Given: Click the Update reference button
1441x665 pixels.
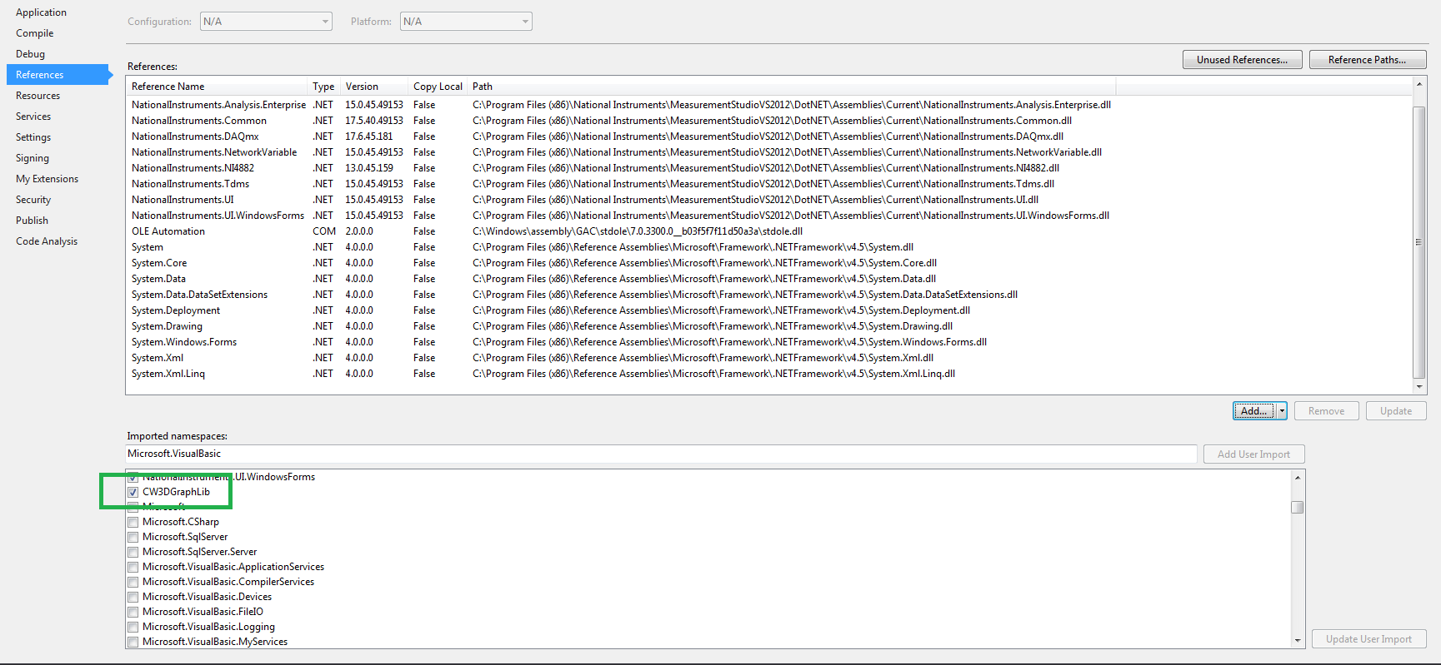Looking at the screenshot, I should [1396, 411].
